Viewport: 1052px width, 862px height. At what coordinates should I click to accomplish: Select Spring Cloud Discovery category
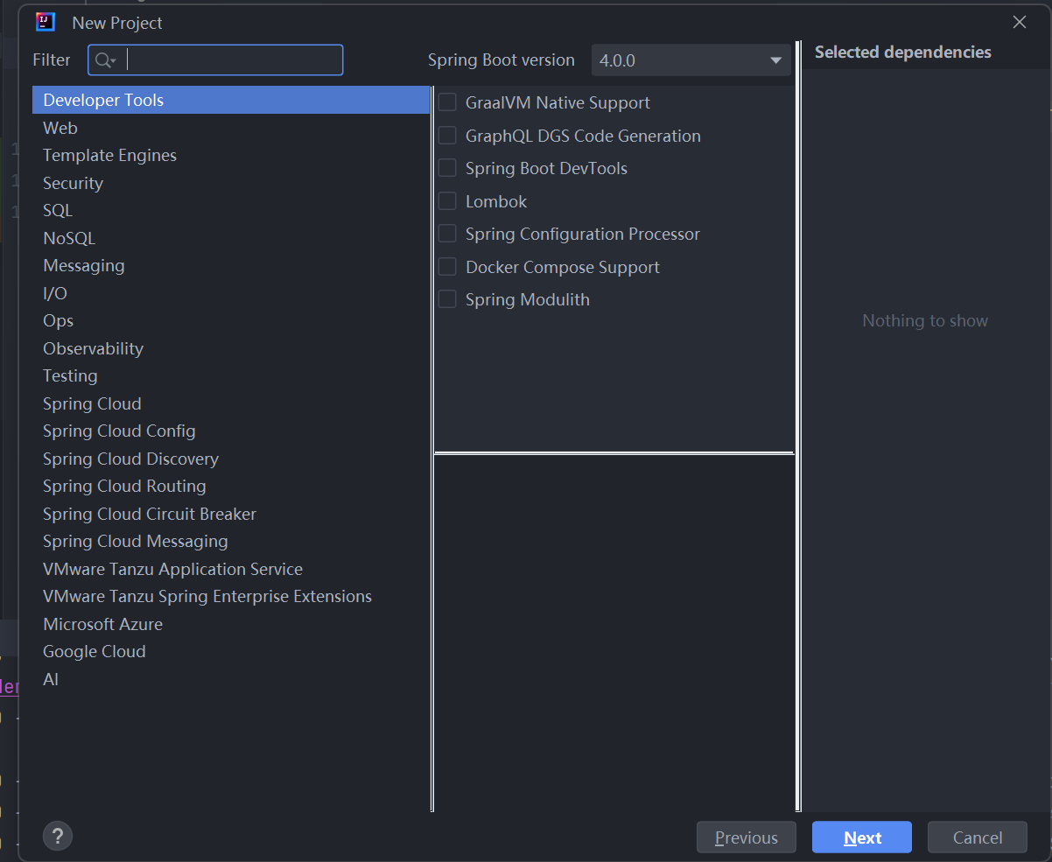pos(231,459)
